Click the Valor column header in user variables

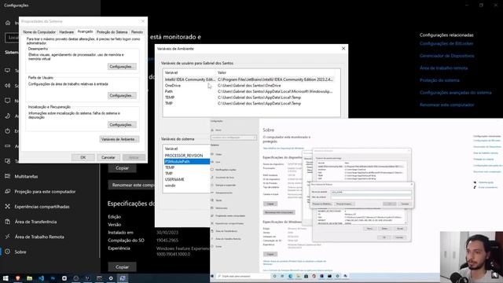pos(222,73)
